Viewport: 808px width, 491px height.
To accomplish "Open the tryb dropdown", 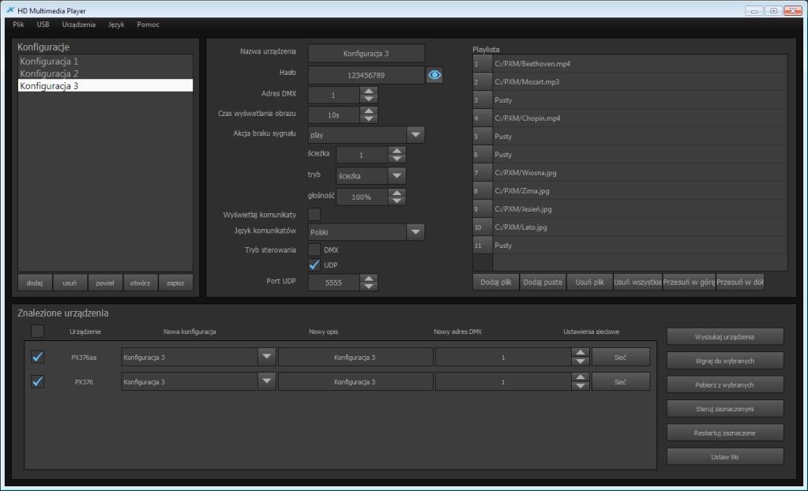I will pyautogui.click(x=396, y=176).
